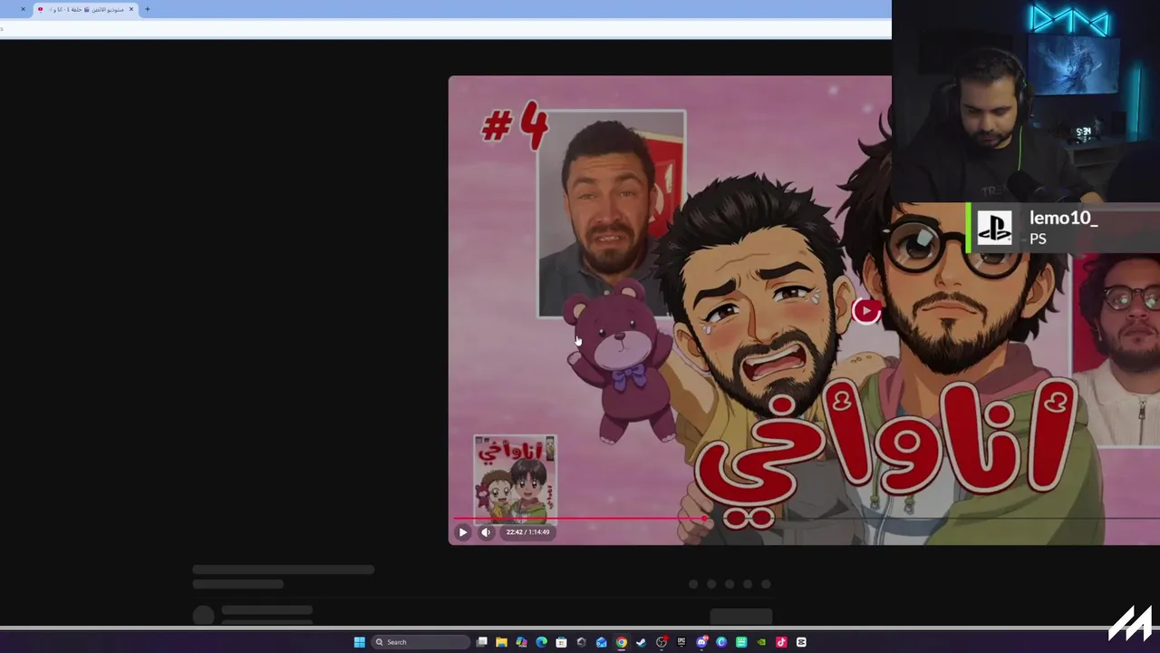Viewport: 1160px width, 653px height.
Task: Open Task View from the taskbar
Action: (x=481, y=642)
